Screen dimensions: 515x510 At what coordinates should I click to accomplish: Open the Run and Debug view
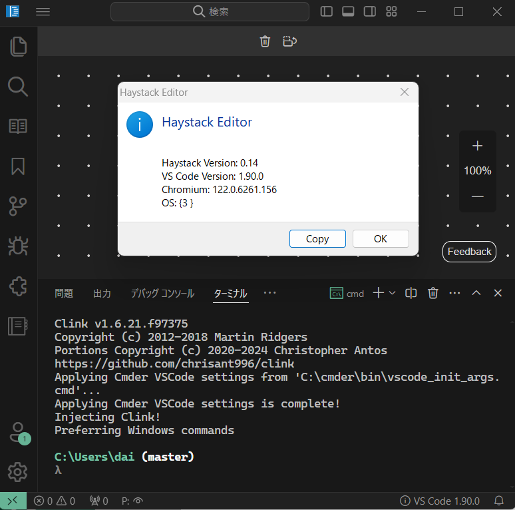pos(18,246)
